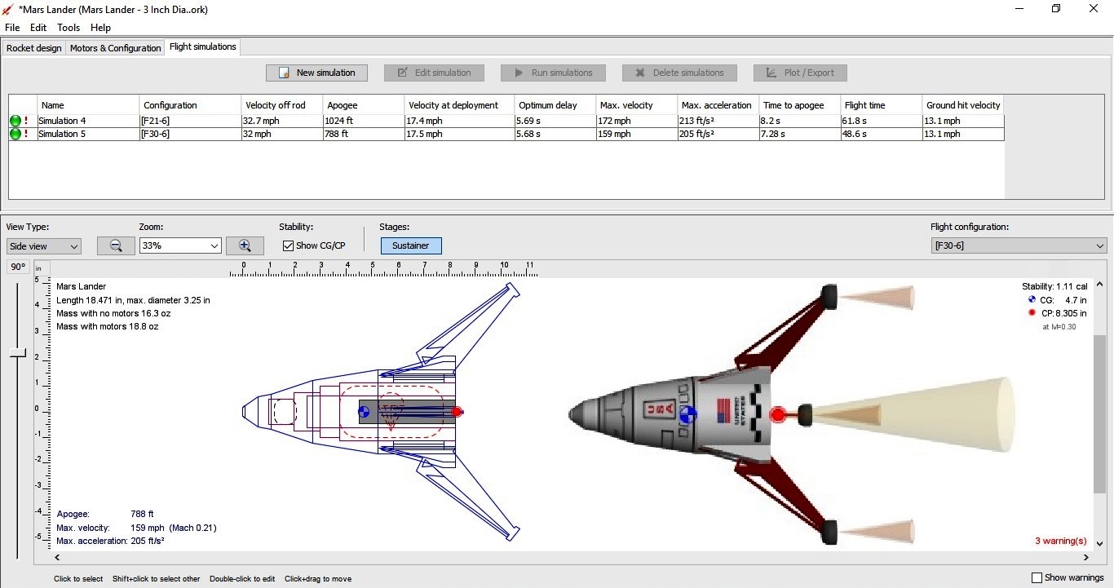Click the warning exclamation mark on Simulation 5
The width and height of the screenshot is (1114, 588).
point(26,134)
